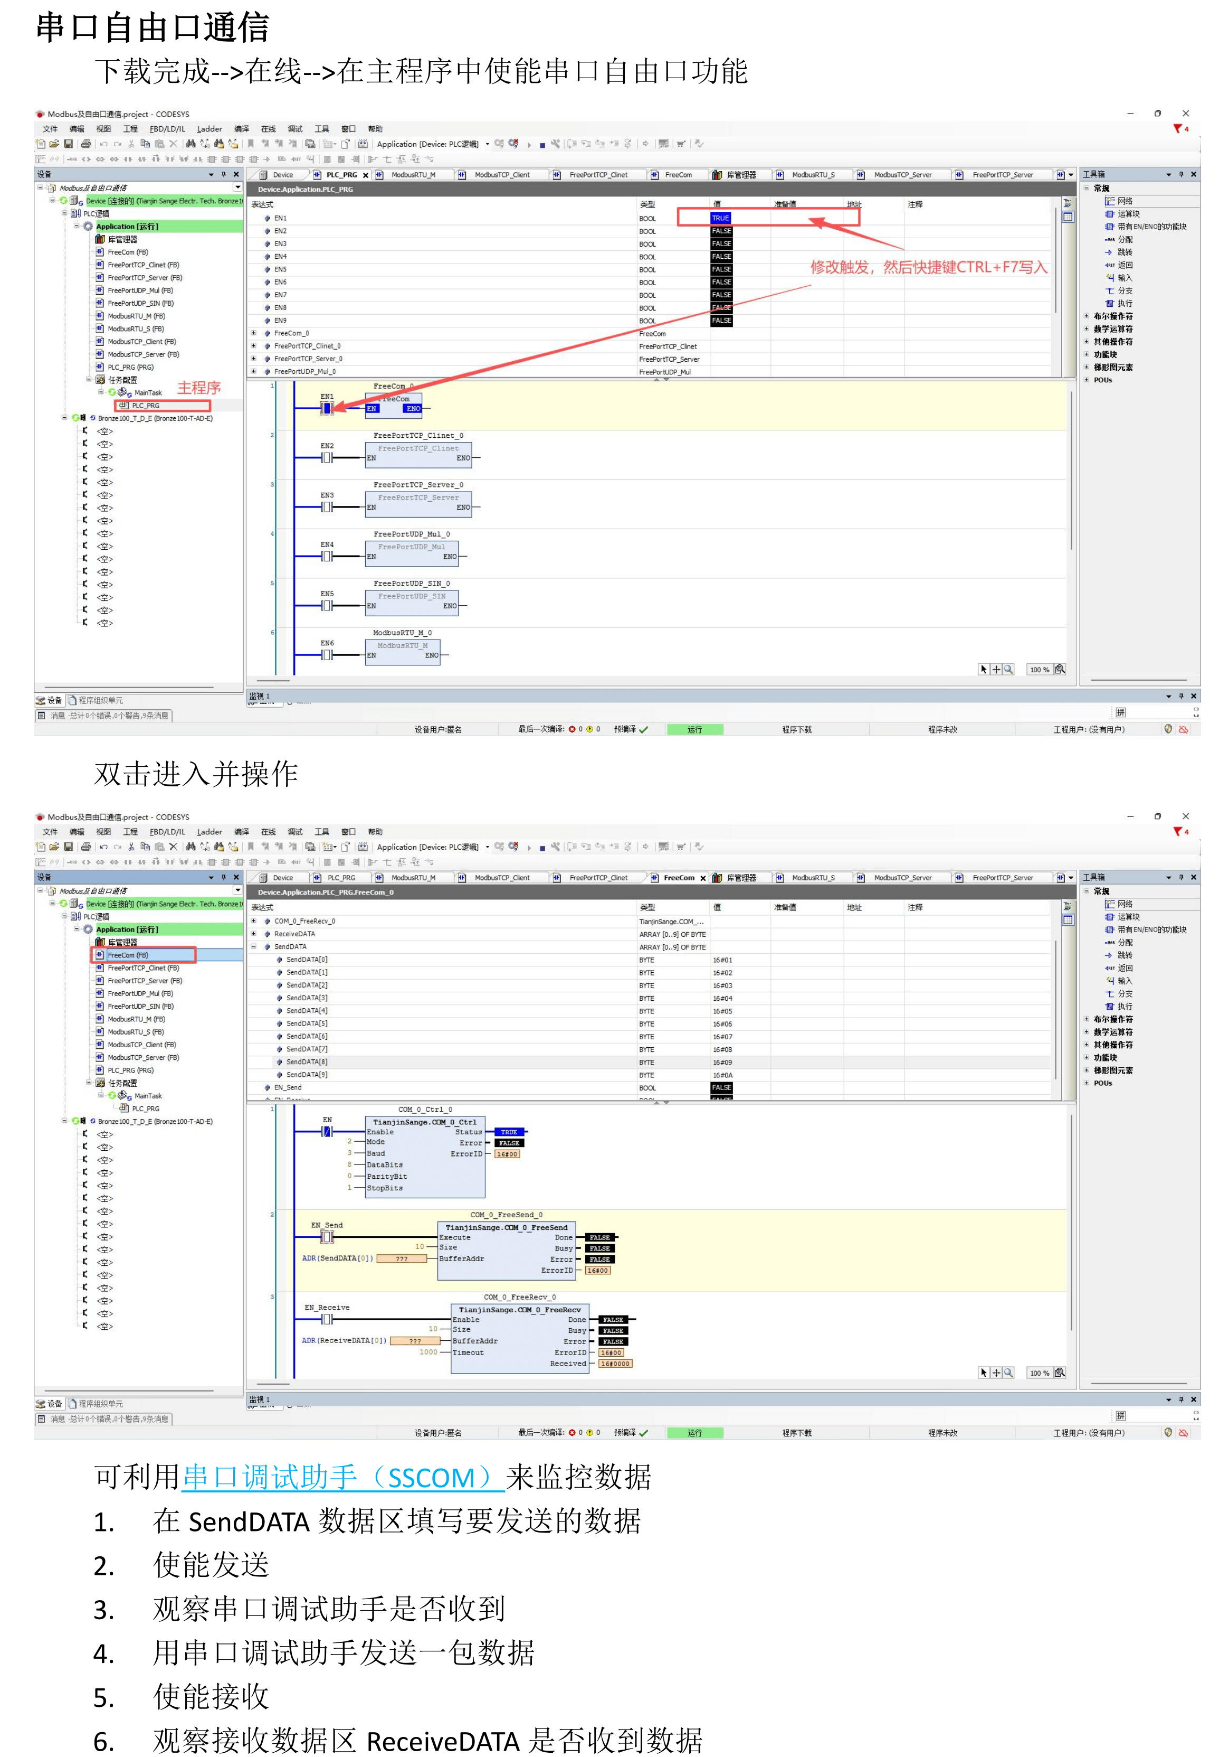Select FreeCom (FB) tree item in lower screenshot
Screen dimensions: 1219x1757
pyautogui.click(x=128, y=955)
